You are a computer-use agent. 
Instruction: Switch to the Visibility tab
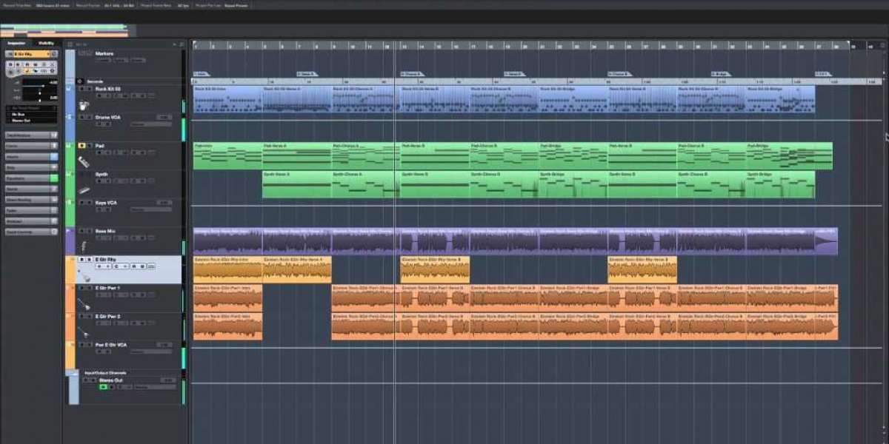coord(46,43)
